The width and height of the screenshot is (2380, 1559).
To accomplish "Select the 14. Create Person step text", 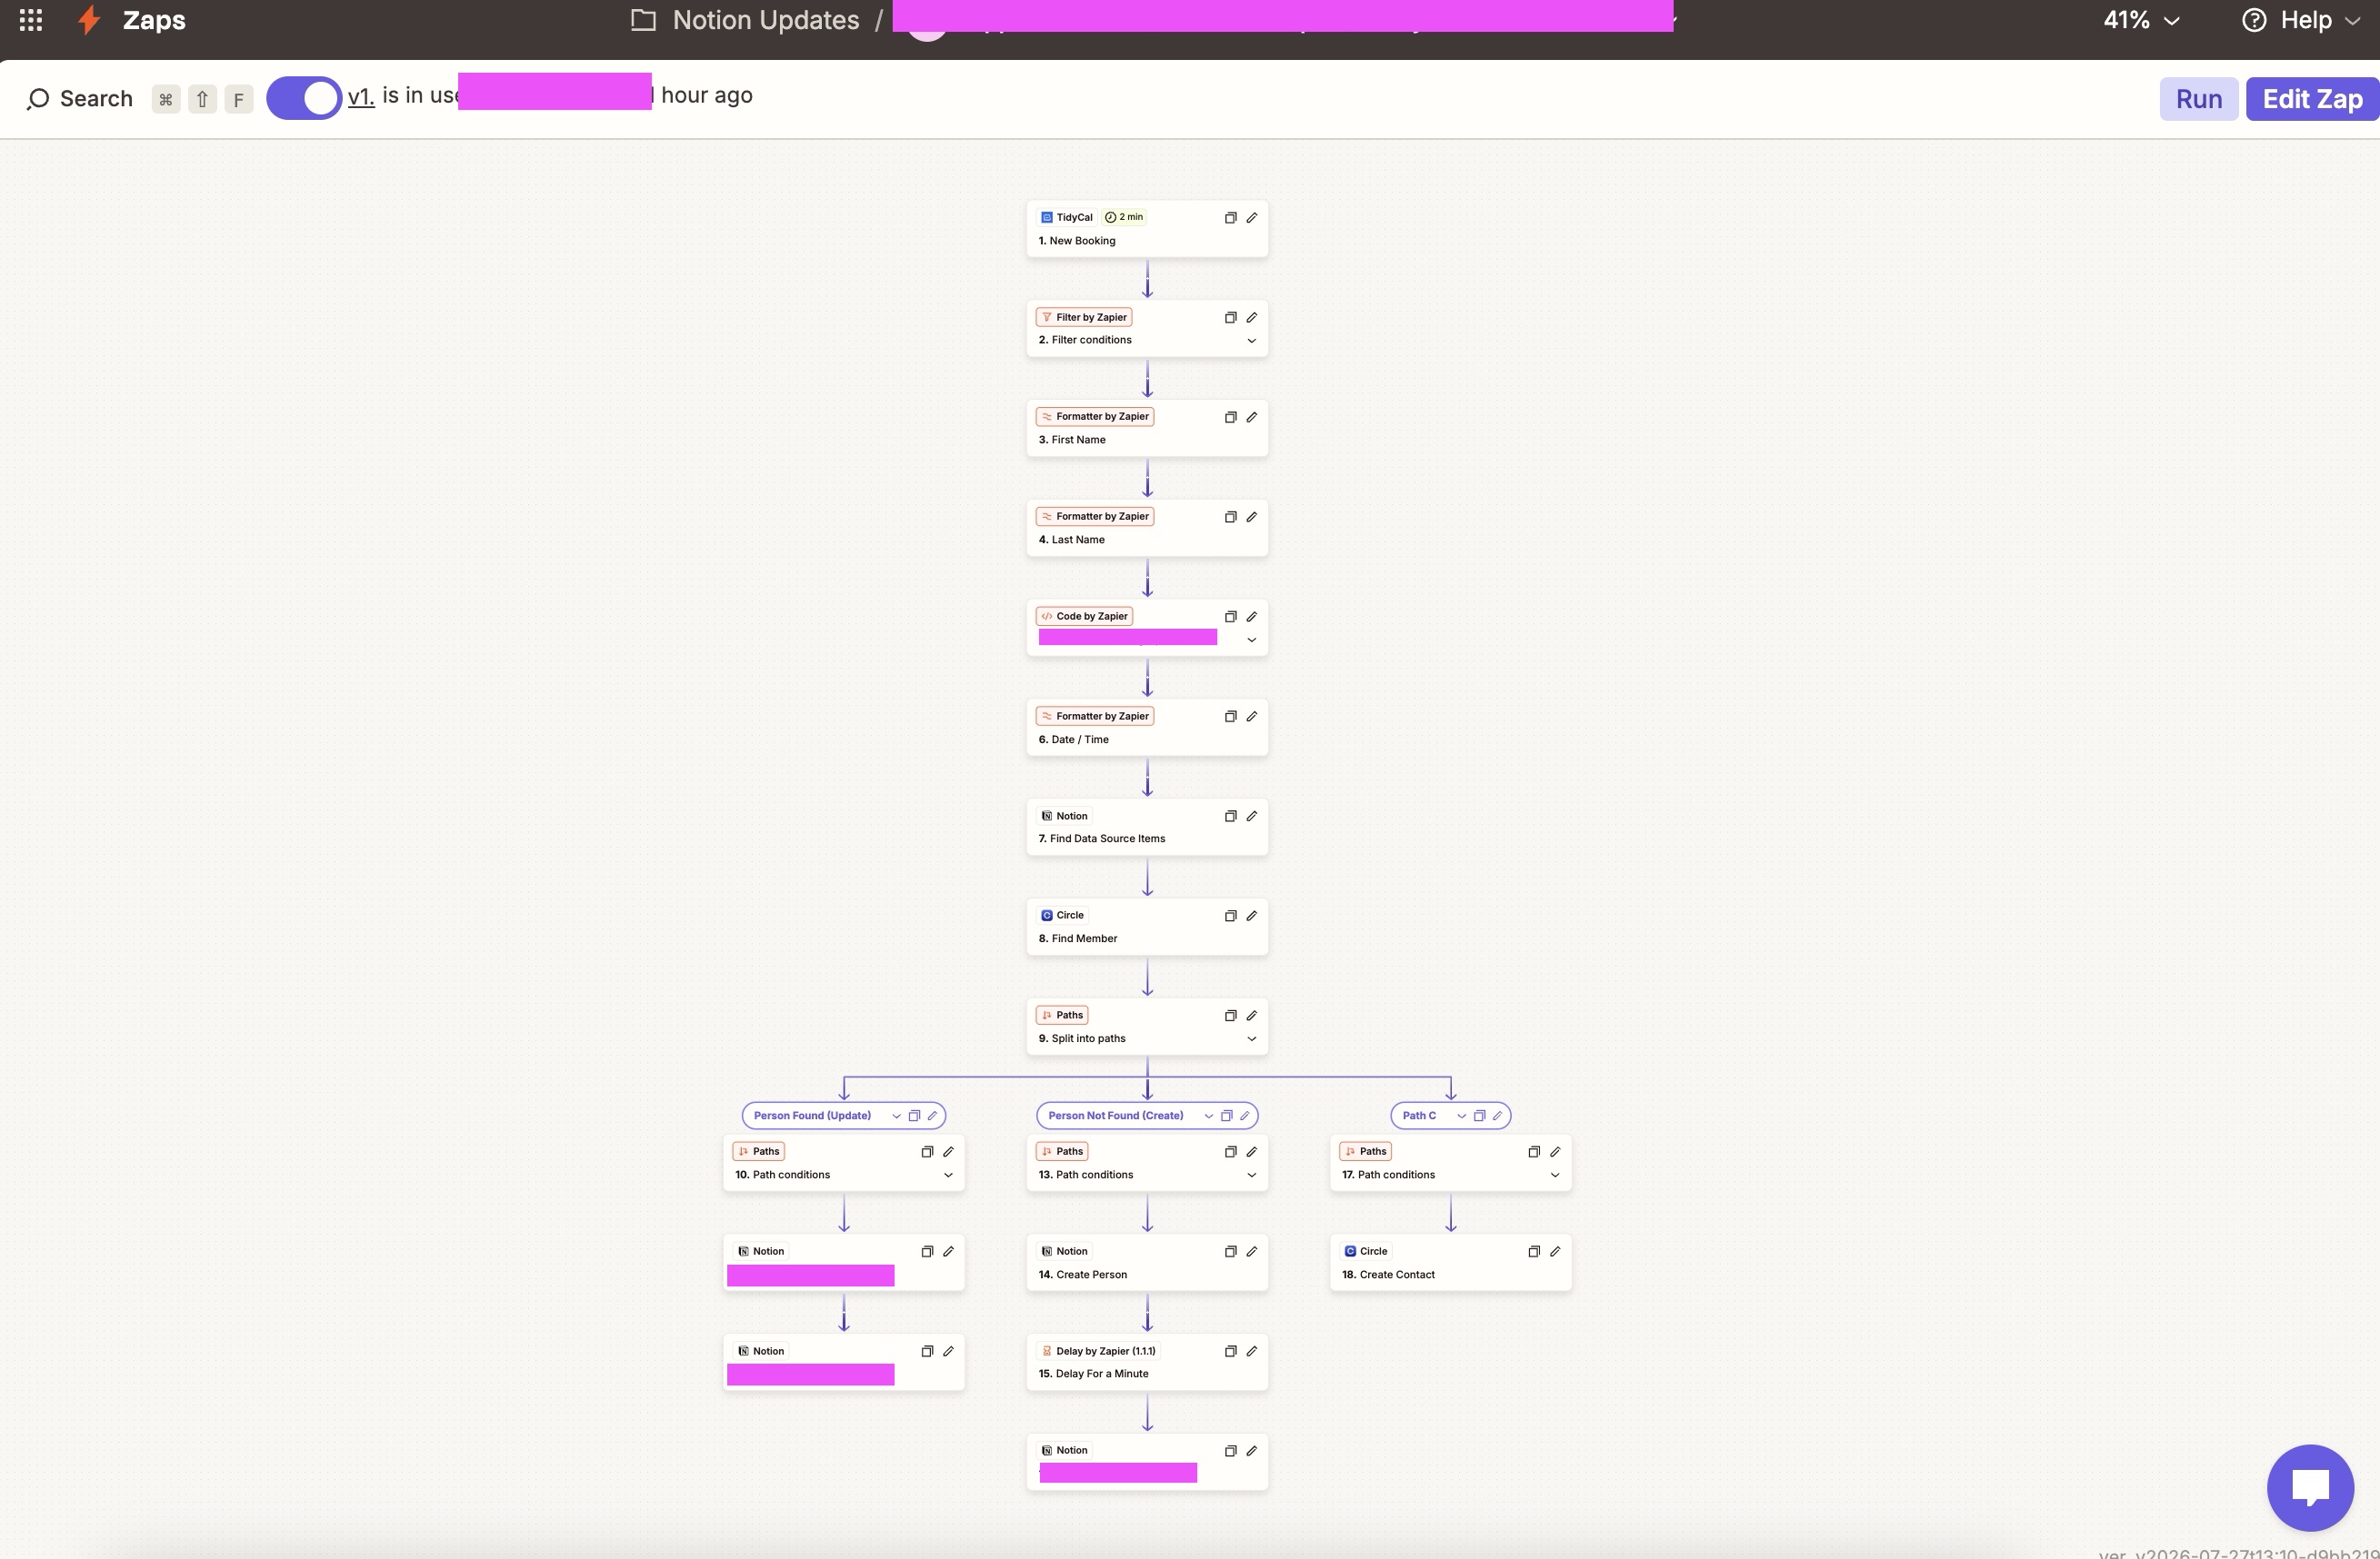I will (1082, 1276).
